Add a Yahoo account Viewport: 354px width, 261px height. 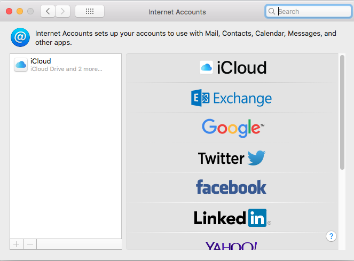click(x=232, y=241)
